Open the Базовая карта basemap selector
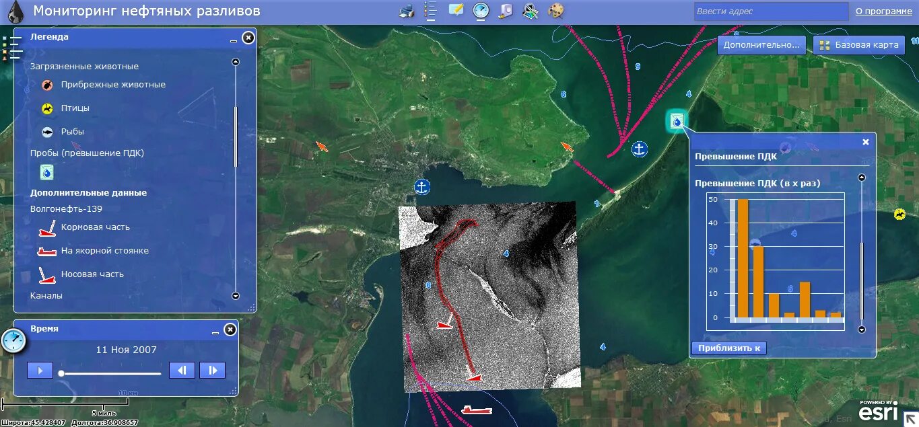This screenshot has width=919, height=427. coord(859,45)
